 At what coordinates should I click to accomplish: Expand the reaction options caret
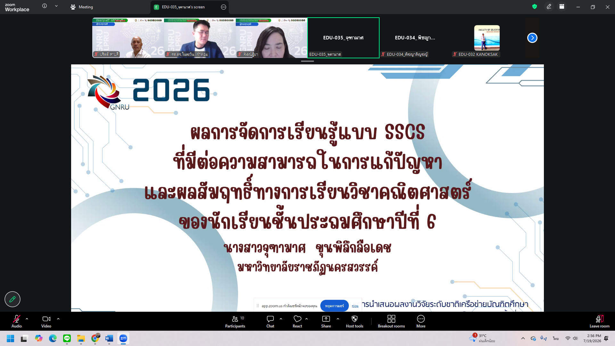(307, 319)
